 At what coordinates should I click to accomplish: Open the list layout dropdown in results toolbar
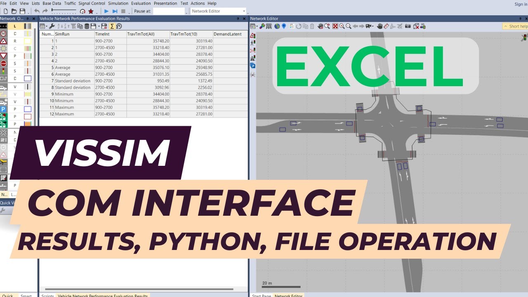tap(43, 26)
